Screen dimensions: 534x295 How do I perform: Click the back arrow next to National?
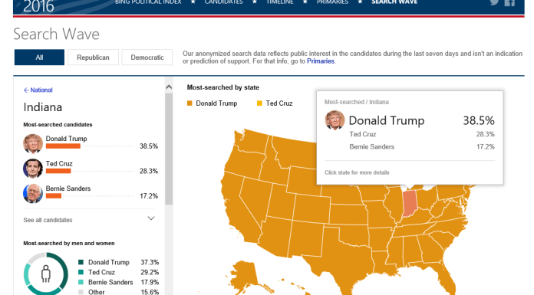pos(26,90)
